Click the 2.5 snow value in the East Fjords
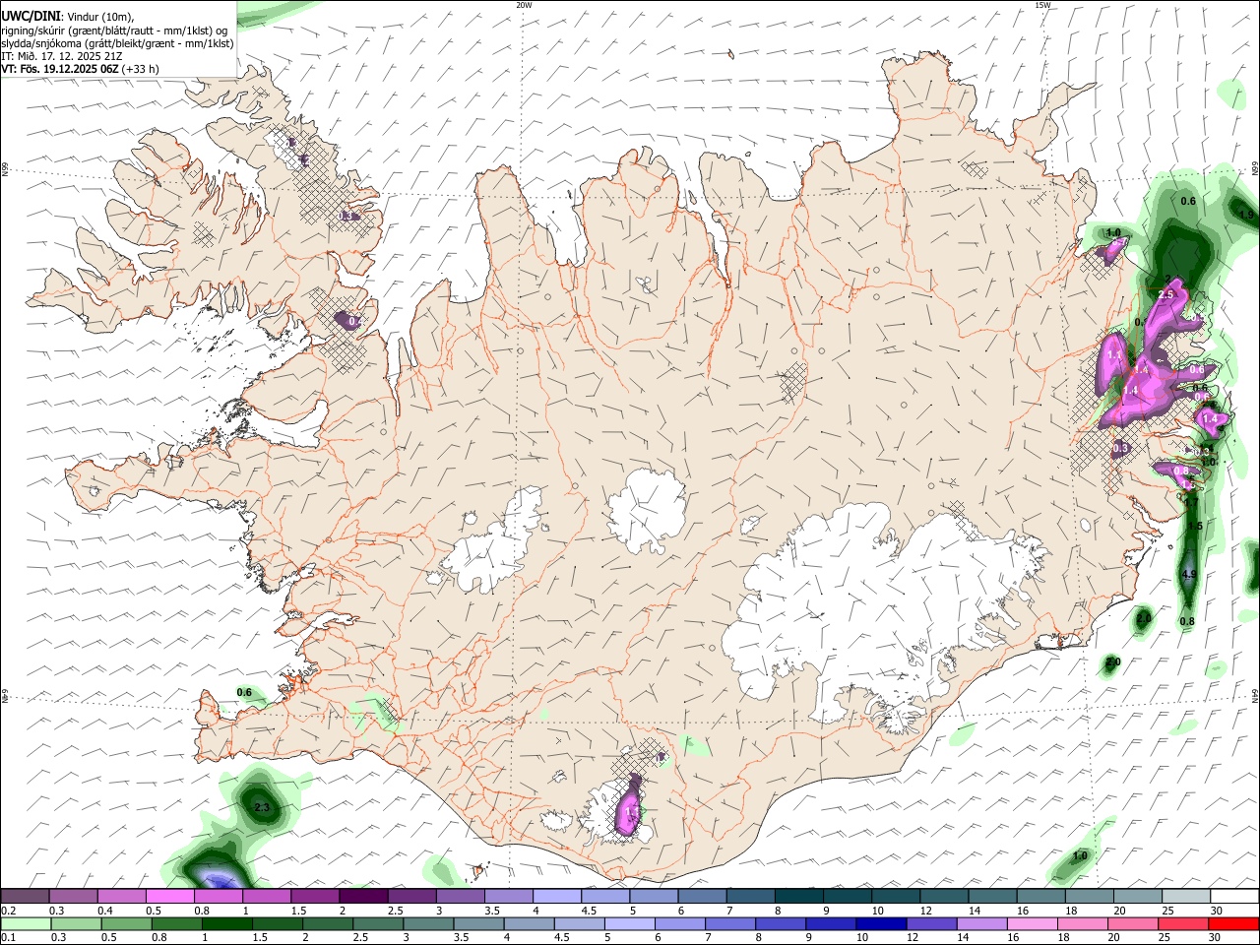1260x945 pixels. coord(1166,294)
